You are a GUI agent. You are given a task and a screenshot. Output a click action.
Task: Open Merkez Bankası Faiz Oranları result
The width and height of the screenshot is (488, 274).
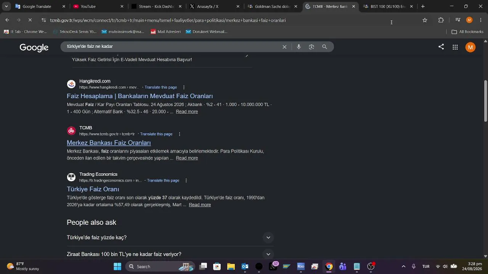(109, 143)
